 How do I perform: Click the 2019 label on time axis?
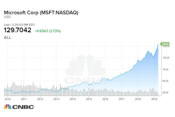tap(154, 99)
